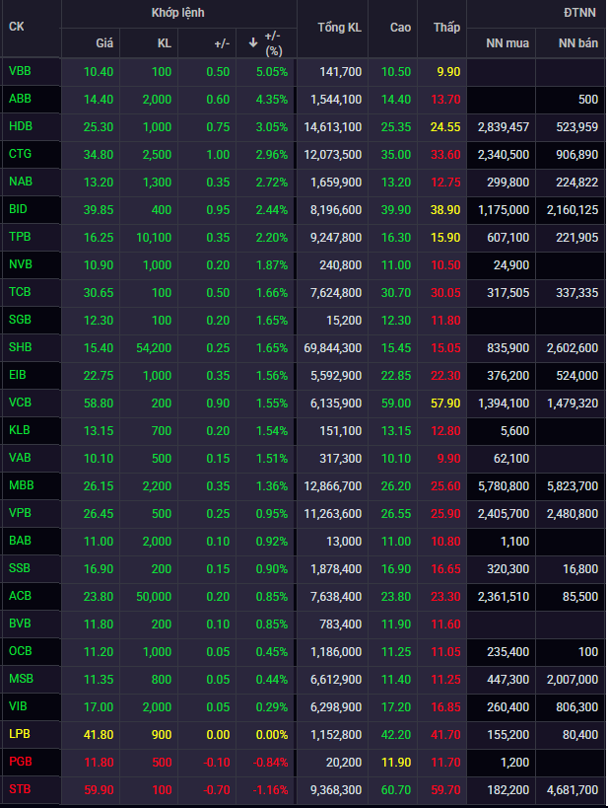Open the ACB stock ticker

20,597
